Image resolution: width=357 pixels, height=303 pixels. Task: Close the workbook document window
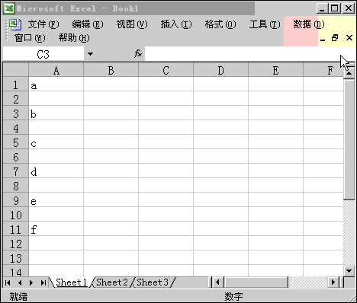[x=349, y=38]
